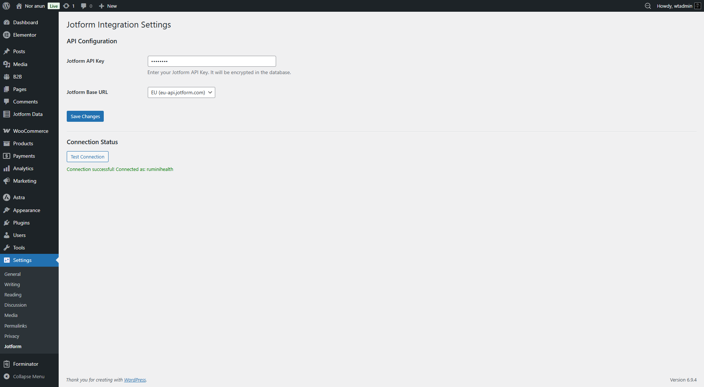Open Forminator via its sidebar icon
This screenshot has width=704, height=387.
click(7, 364)
